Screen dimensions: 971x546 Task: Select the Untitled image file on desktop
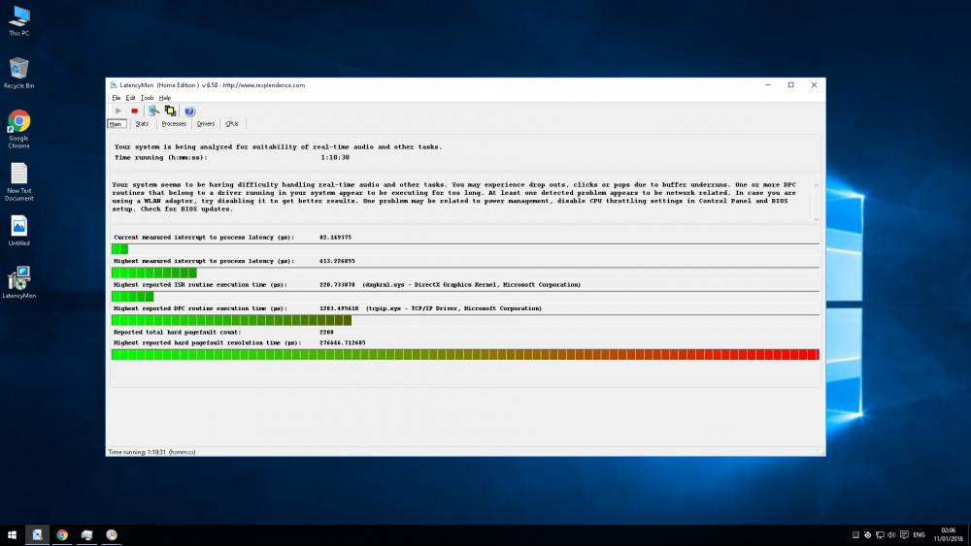(19, 231)
